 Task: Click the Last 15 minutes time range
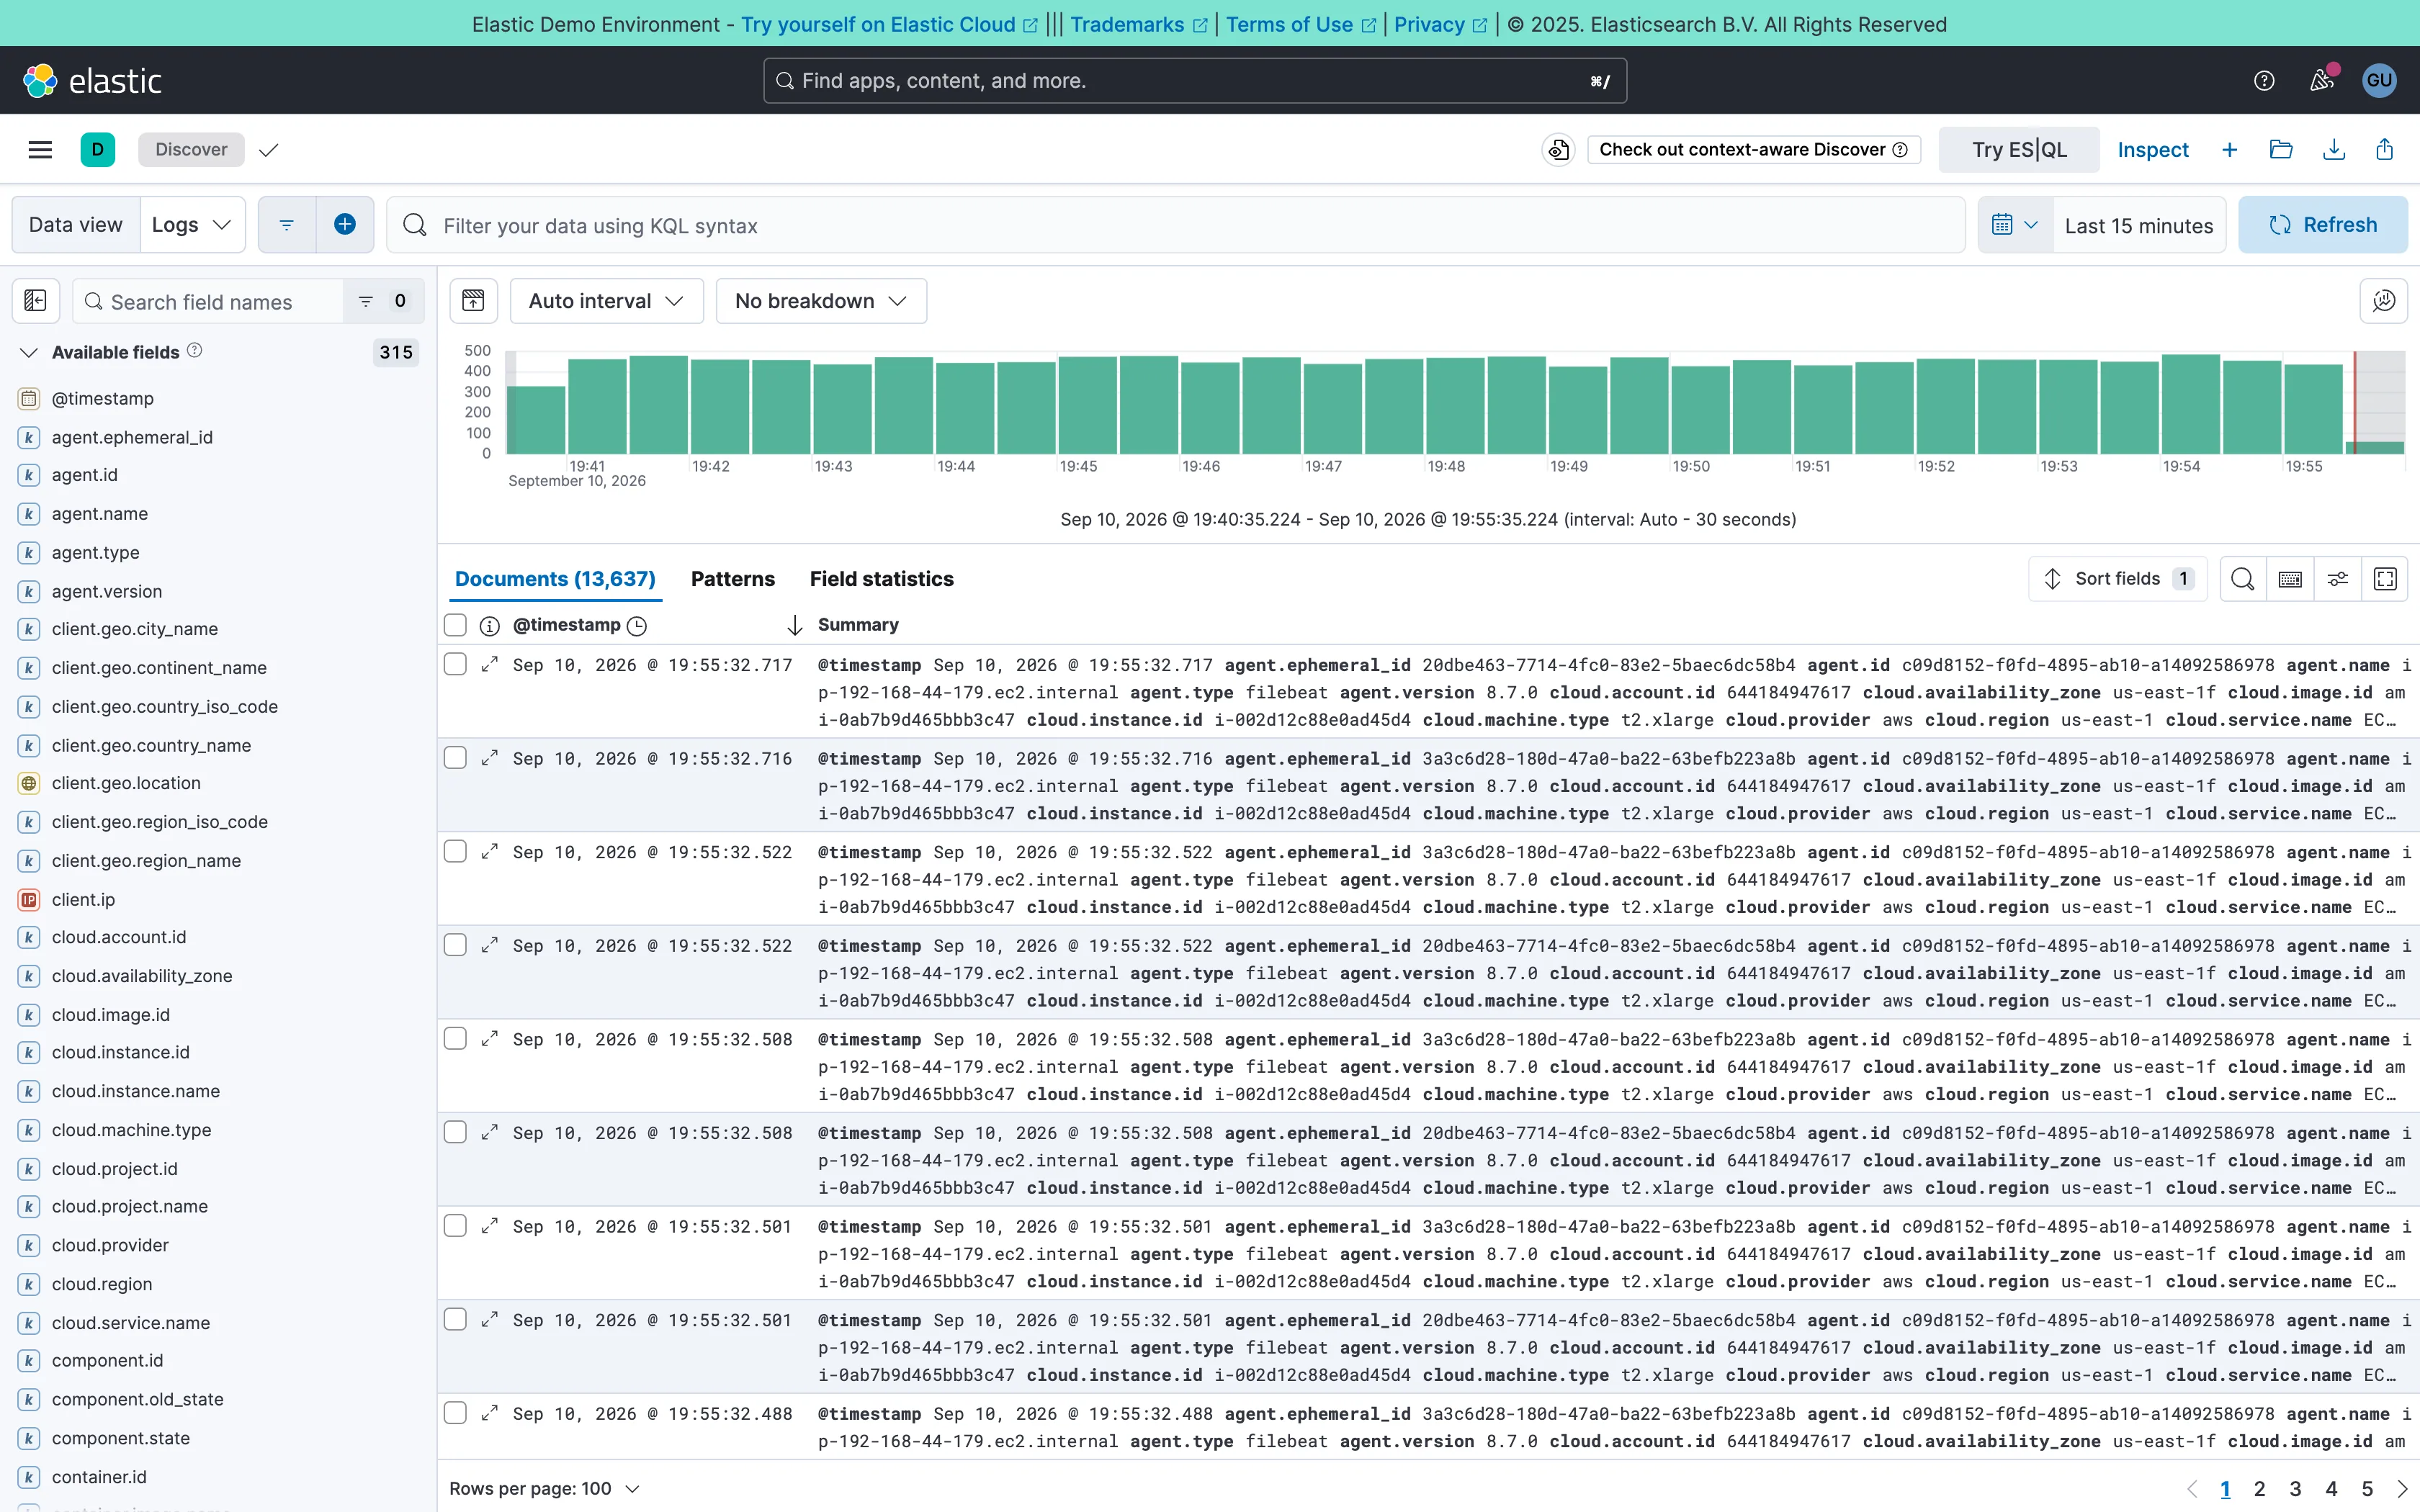(2139, 226)
